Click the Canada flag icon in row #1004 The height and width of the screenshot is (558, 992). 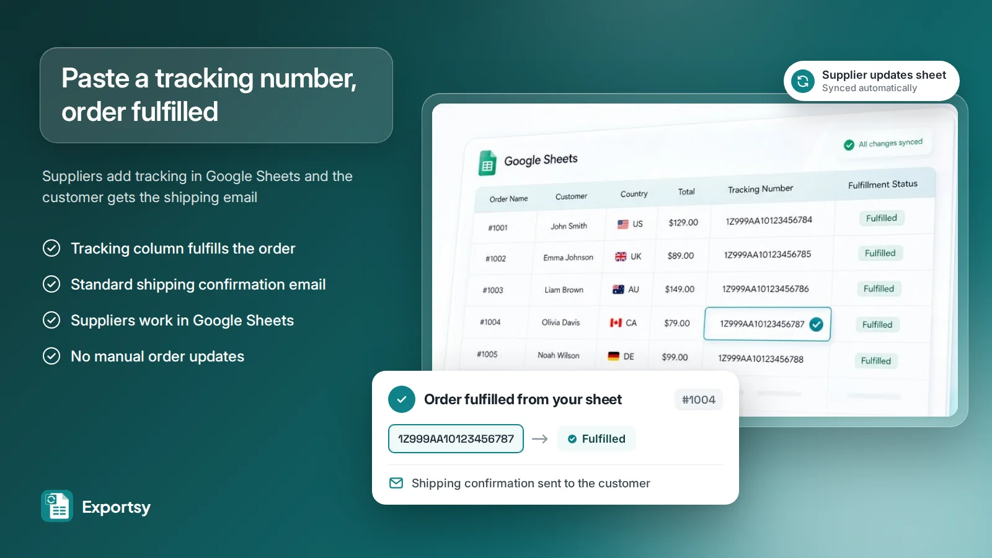click(x=616, y=322)
